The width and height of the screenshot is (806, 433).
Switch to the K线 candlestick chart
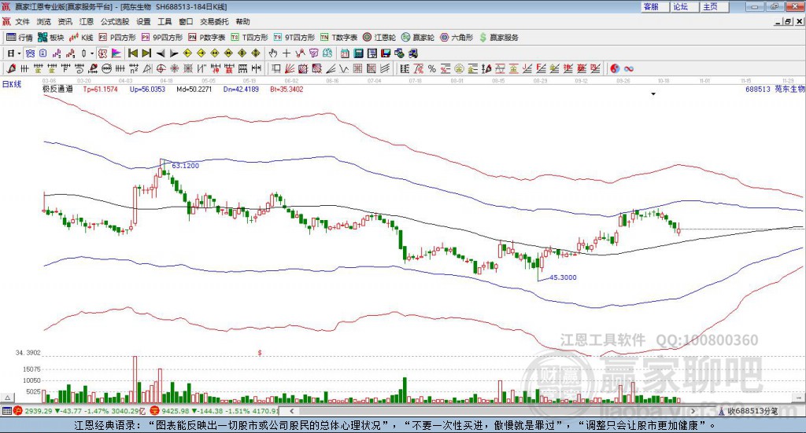click(81, 38)
